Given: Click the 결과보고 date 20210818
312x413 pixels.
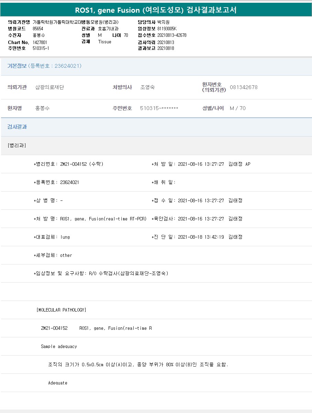Looking at the screenshot, I should [x=166, y=48].
